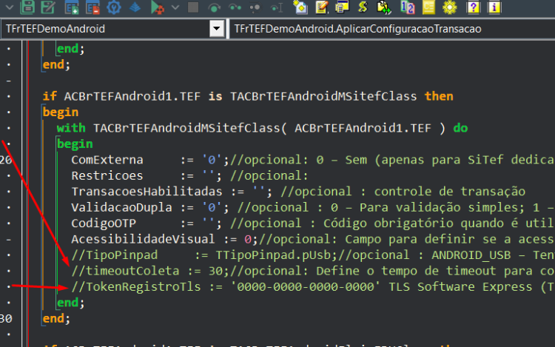Click the 'then' keyword after TACBrTEFAndroidMSitefClass
The height and width of the screenshot is (347, 555).
click(x=439, y=96)
